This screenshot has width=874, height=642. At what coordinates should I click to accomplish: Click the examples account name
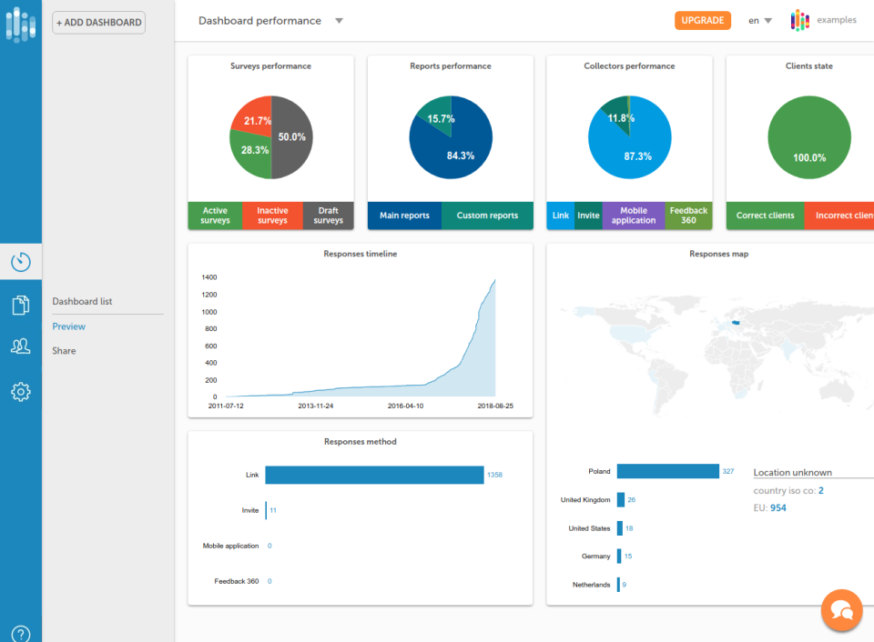[836, 20]
